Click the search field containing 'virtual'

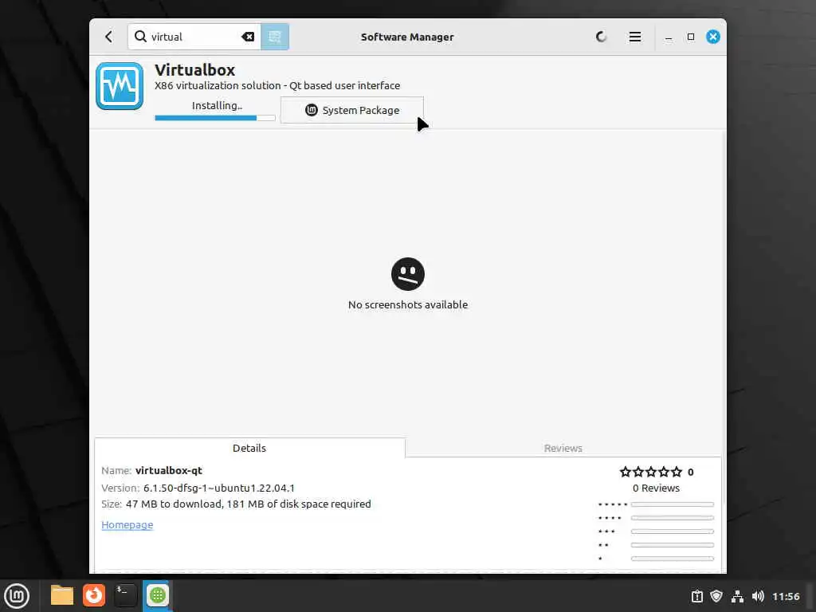click(194, 37)
